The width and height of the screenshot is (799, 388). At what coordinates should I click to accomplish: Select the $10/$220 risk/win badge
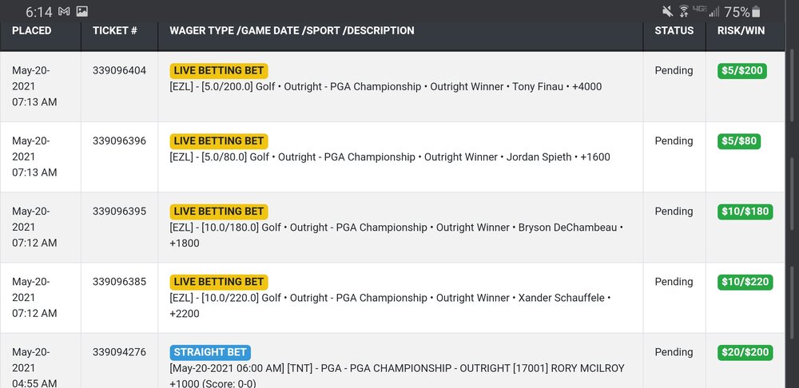[745, 282]
